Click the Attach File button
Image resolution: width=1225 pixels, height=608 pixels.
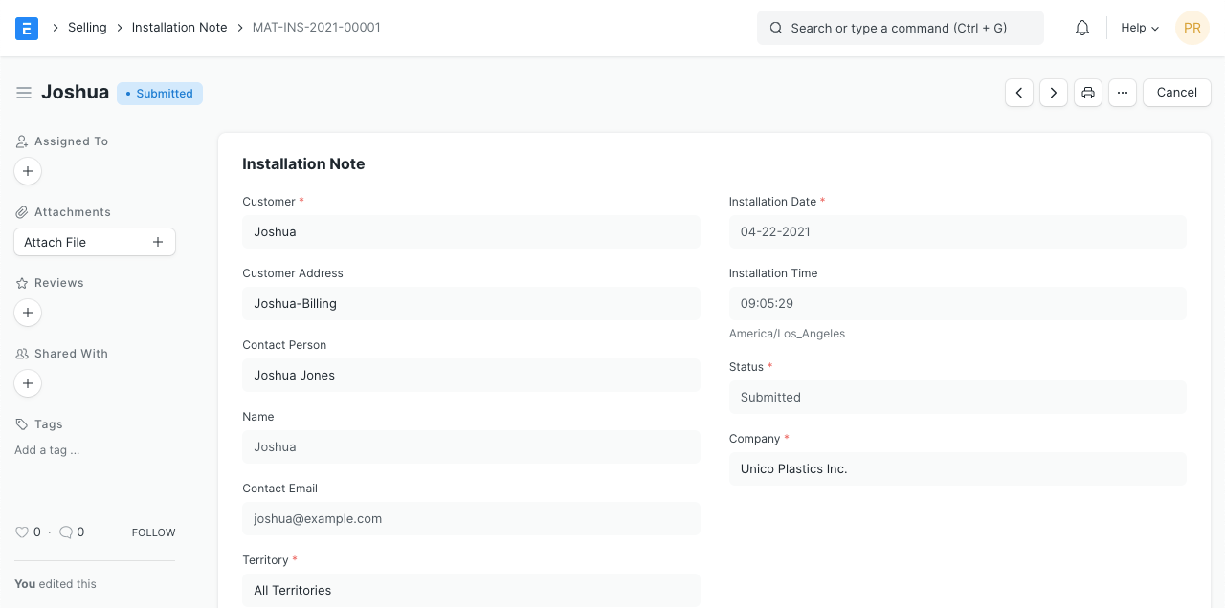(x=95, y=242)
